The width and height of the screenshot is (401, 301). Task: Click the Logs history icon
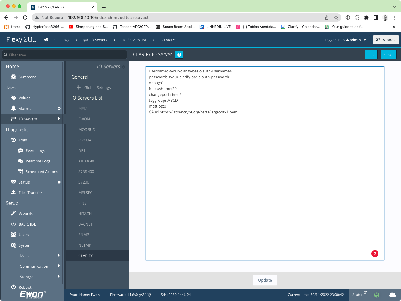click(x=13, y=140)
